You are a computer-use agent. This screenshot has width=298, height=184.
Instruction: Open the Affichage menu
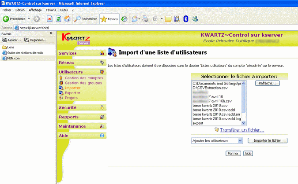pyautogui.click(x=35, y=10)
